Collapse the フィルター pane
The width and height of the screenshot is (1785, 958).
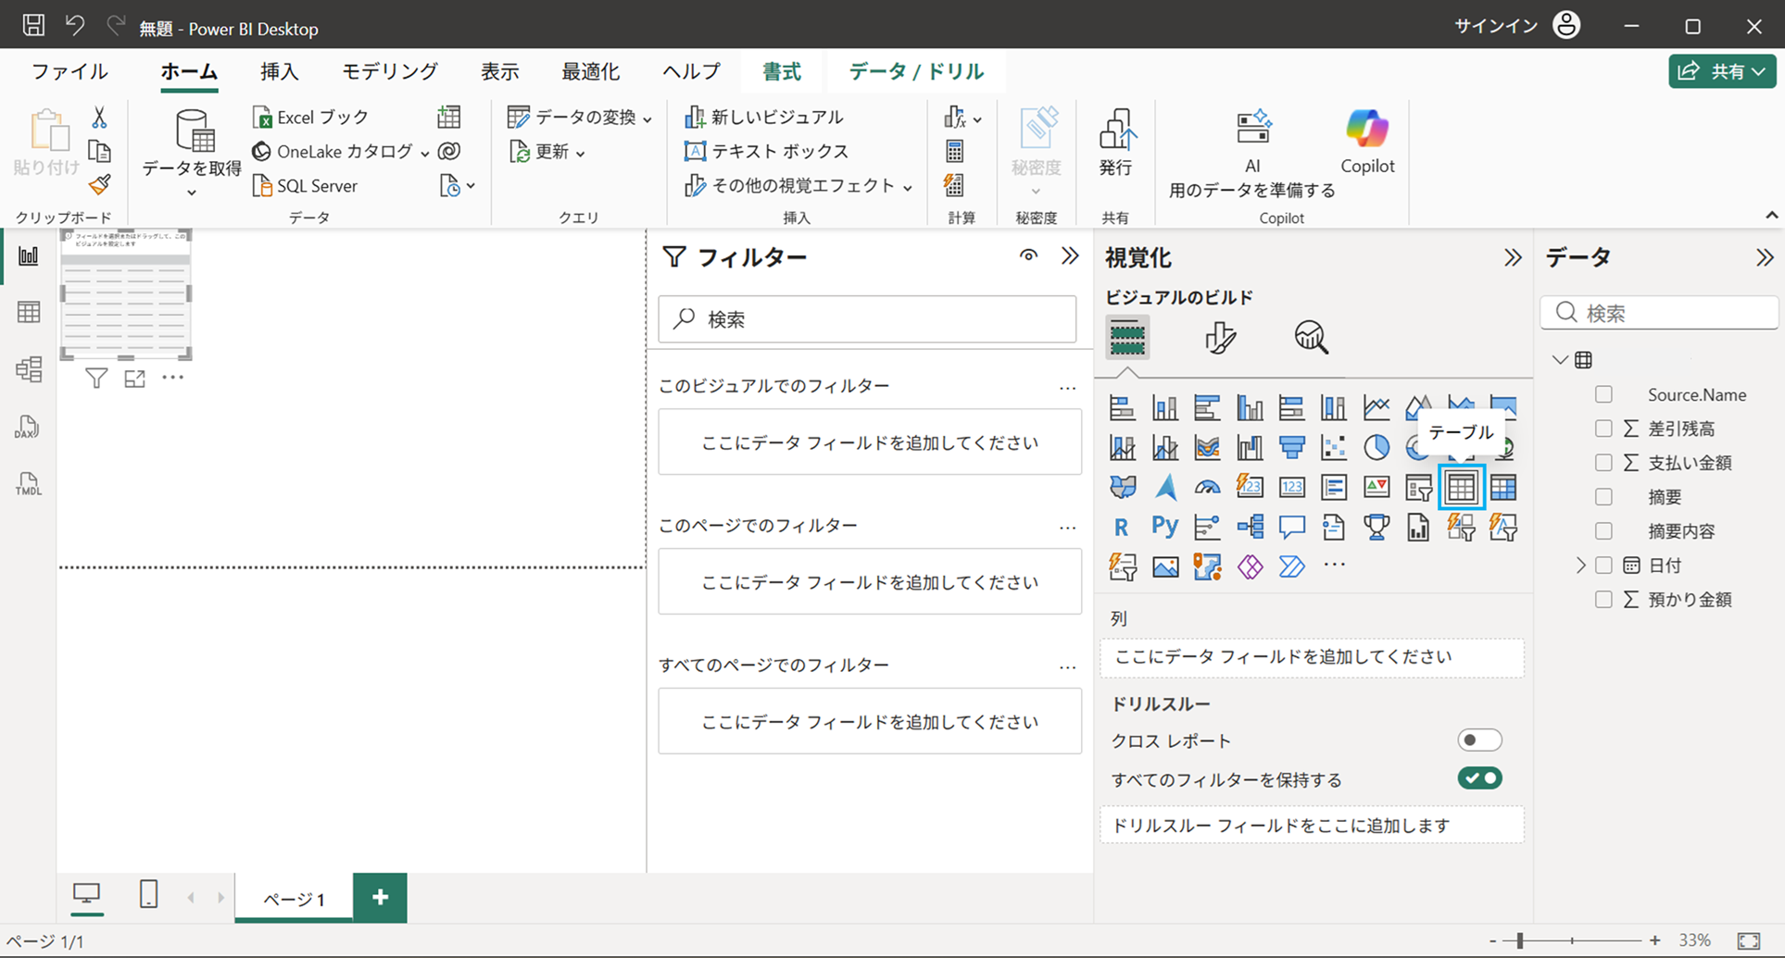coord(1070,255)
